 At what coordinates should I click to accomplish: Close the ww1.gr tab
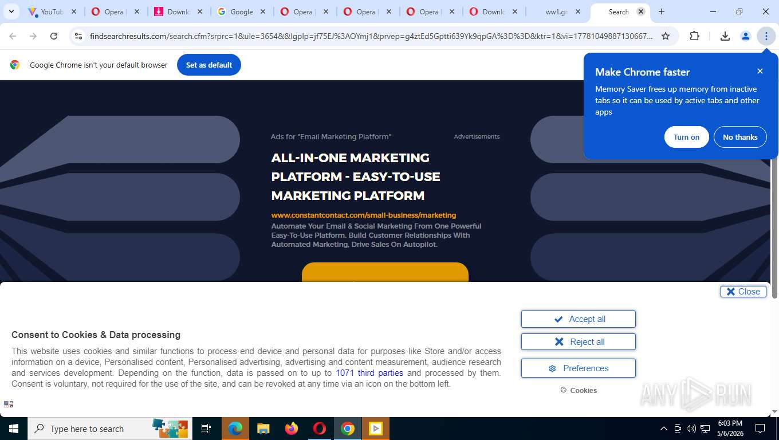578,11
